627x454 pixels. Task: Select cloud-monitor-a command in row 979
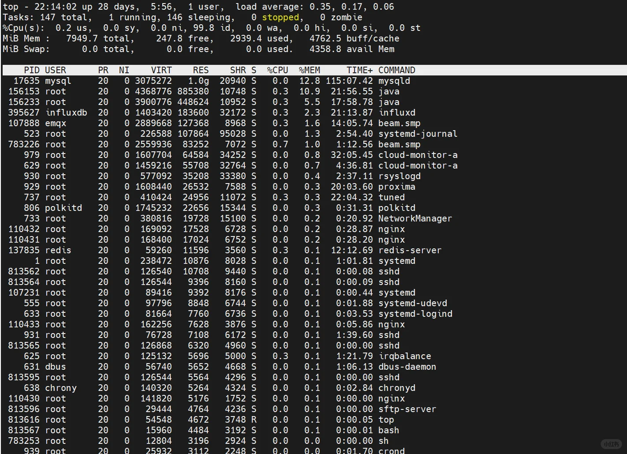tap(418, 155)
